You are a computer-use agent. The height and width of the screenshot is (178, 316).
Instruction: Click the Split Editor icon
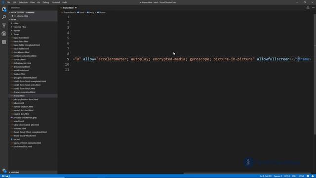(x=308, y=8)
